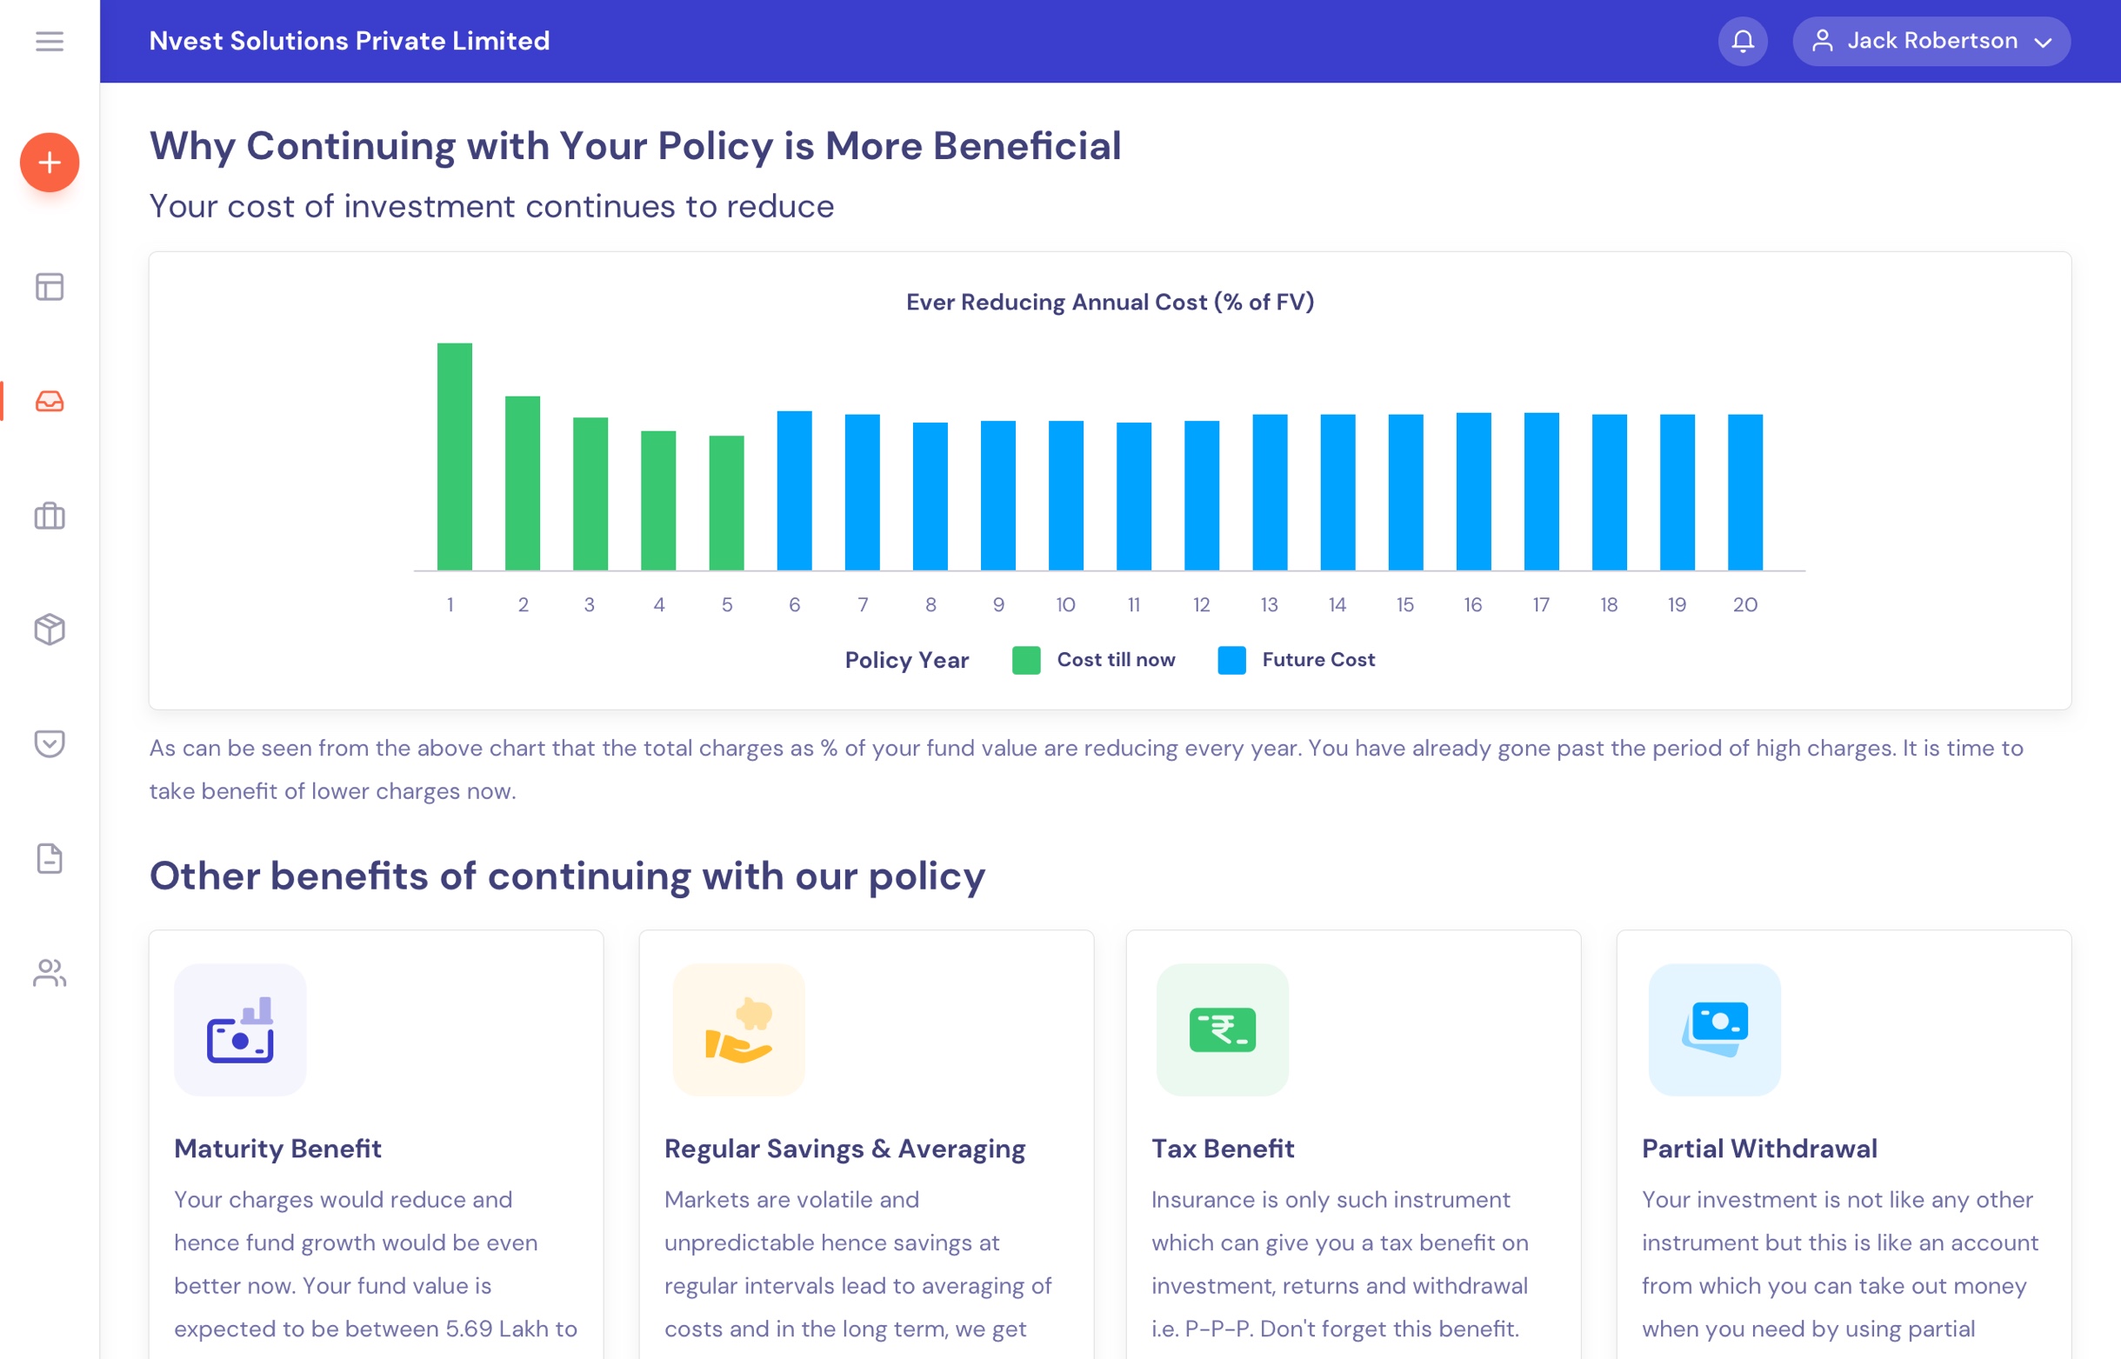
Task: Toggle the Cost till now legend swatch
Action: [1025, 660]
